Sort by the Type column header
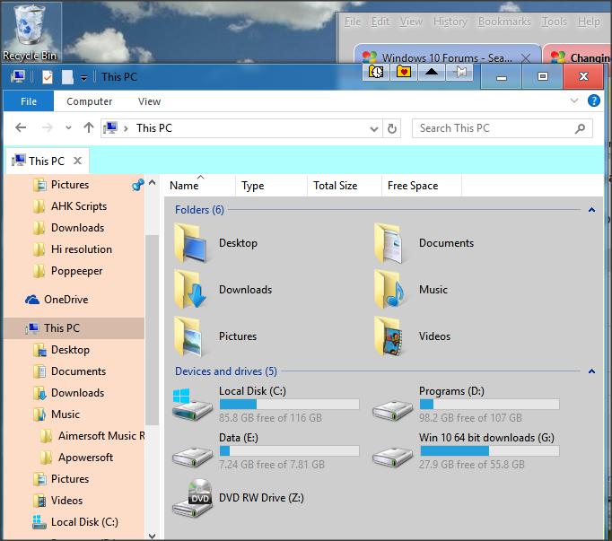The height and width of the screenshot is (541, 612). coord(271,186)
